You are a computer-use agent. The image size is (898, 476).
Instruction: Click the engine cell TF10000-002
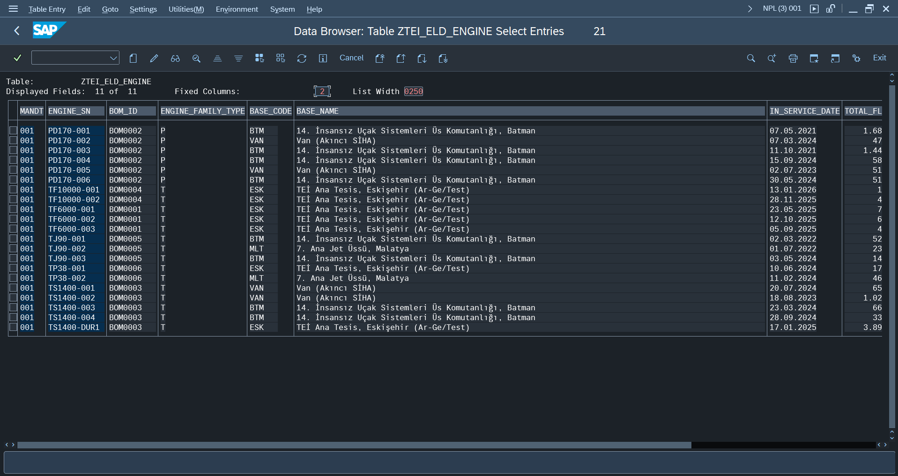point(74,199)
